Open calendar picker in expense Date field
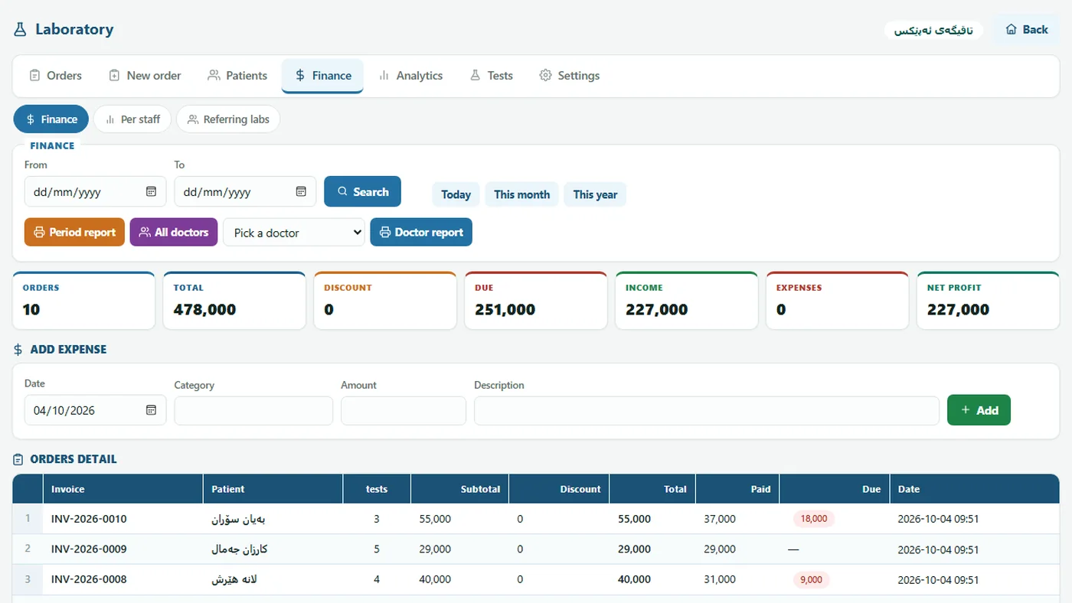Image resolution: width=1072 pixels, height=603 pixels. click(151, 410)
